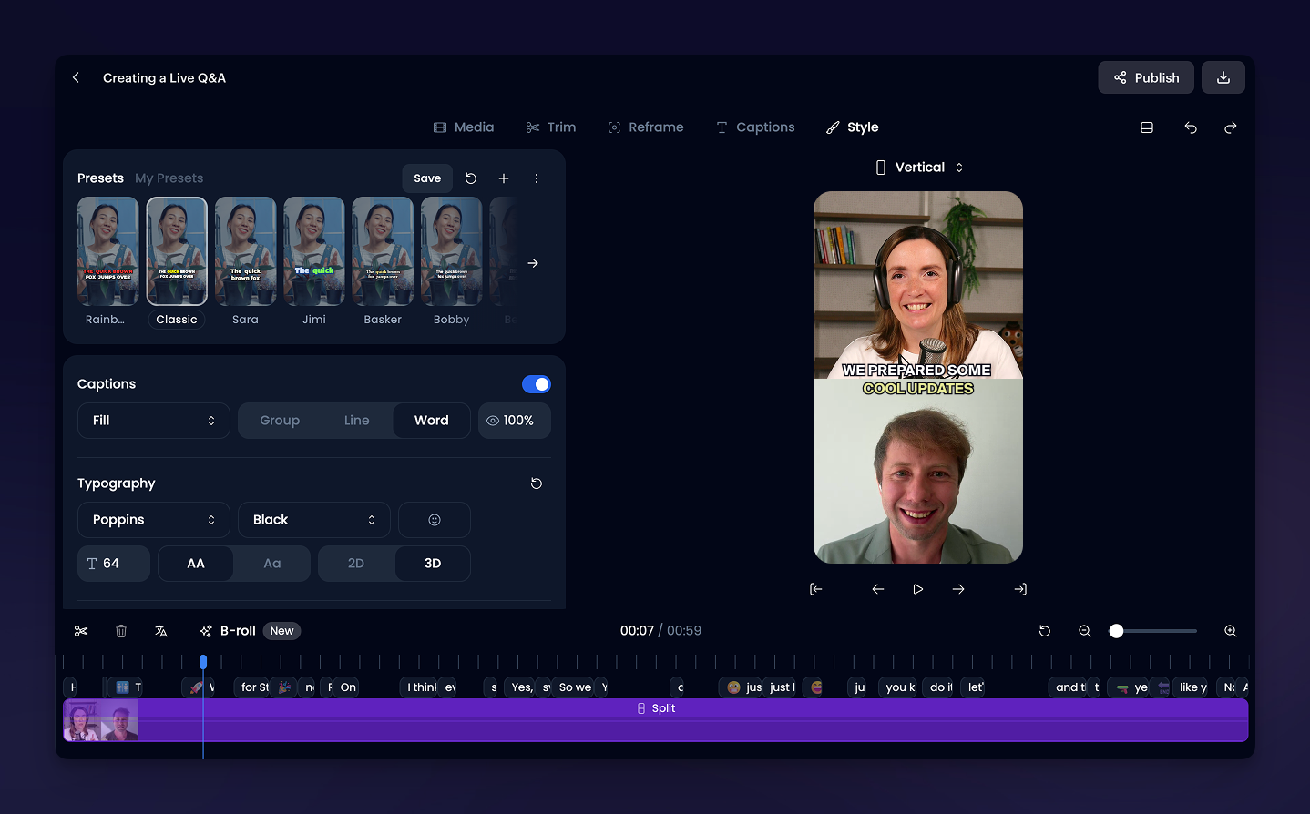Viewport: 1310px width, 814px height.
Task: Download the video with the export icon
Action: pos(1223,77)
